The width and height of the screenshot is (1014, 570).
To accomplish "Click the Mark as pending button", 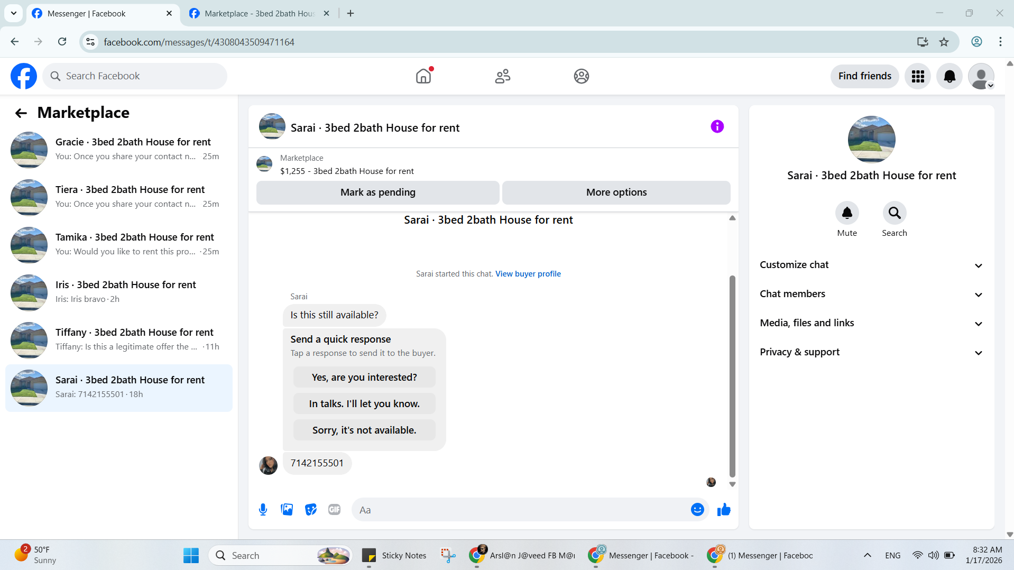I will [377, 192].
